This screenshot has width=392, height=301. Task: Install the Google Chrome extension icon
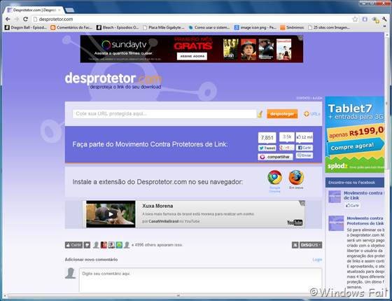274,178
